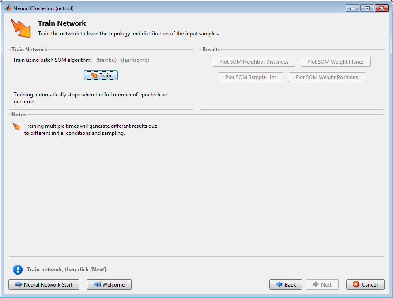Select the (learnsomb) function label

point(135,60)
